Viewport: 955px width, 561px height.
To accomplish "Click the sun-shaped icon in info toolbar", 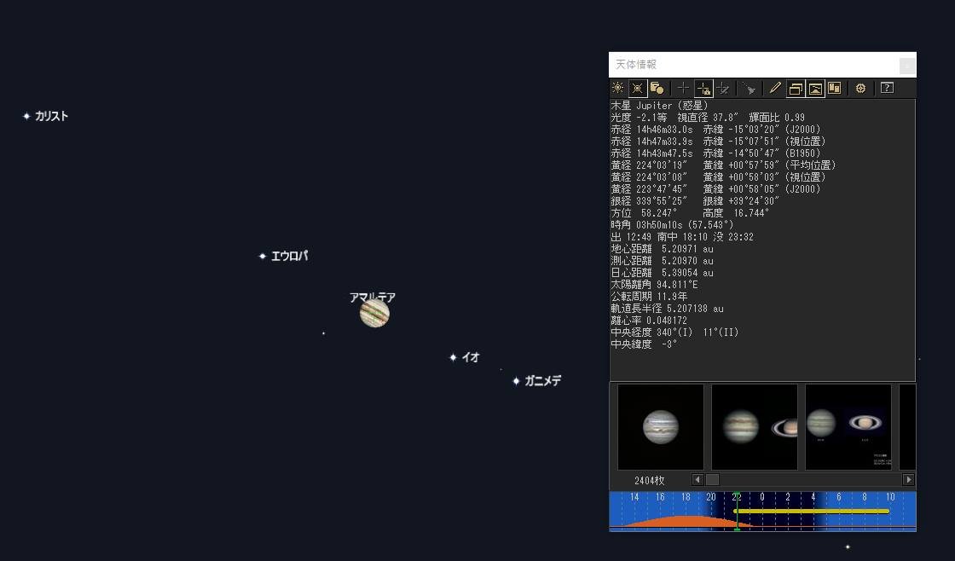I will tap(617, 89).
